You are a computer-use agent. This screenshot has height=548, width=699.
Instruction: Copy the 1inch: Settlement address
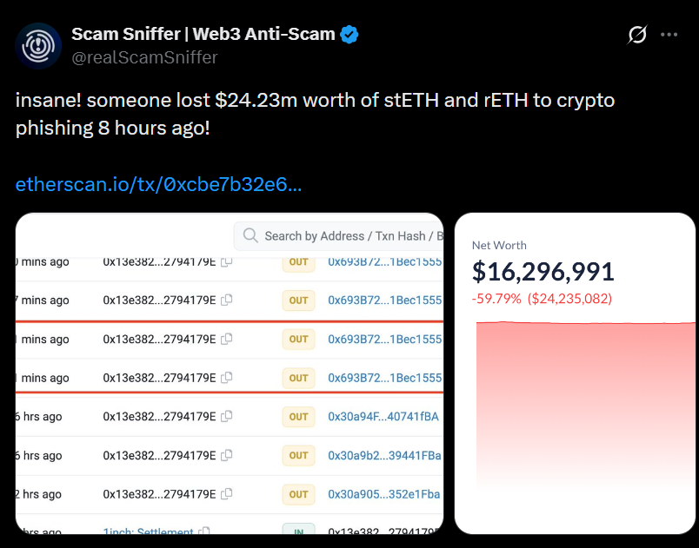203,531
